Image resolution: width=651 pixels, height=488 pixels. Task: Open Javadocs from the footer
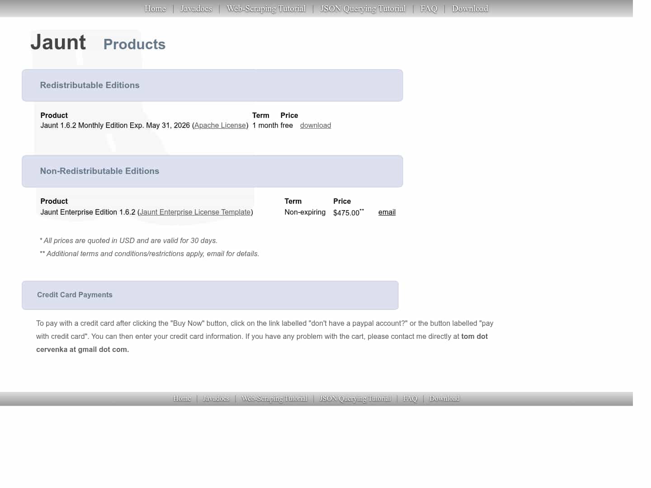tap(216, 398)
